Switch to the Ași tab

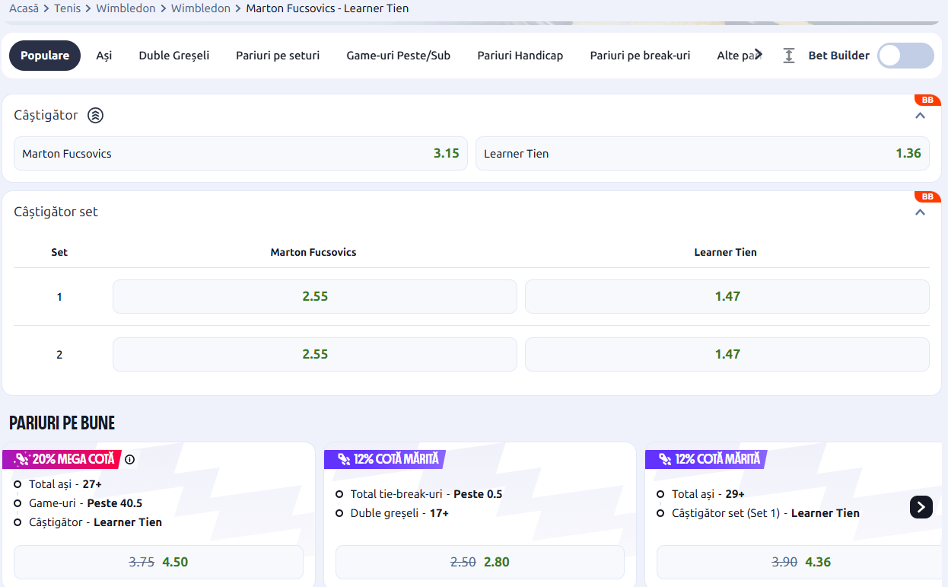point(103,56)
